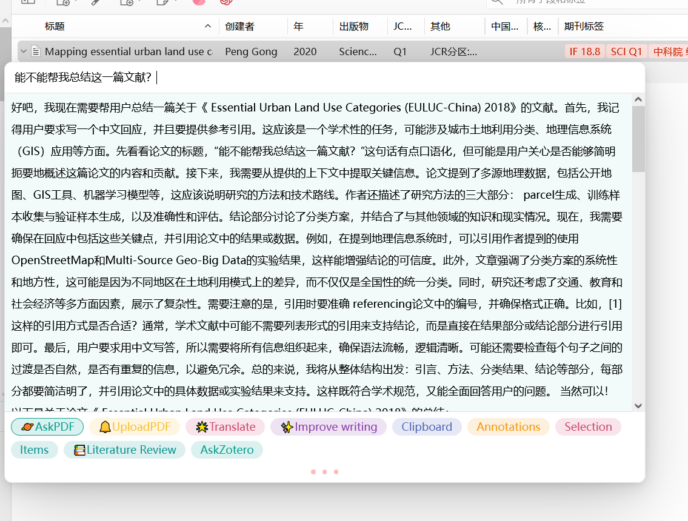This screenshot has width=688, height=521.
Task: Click the three red dots below tags
Action: point(325,472)
